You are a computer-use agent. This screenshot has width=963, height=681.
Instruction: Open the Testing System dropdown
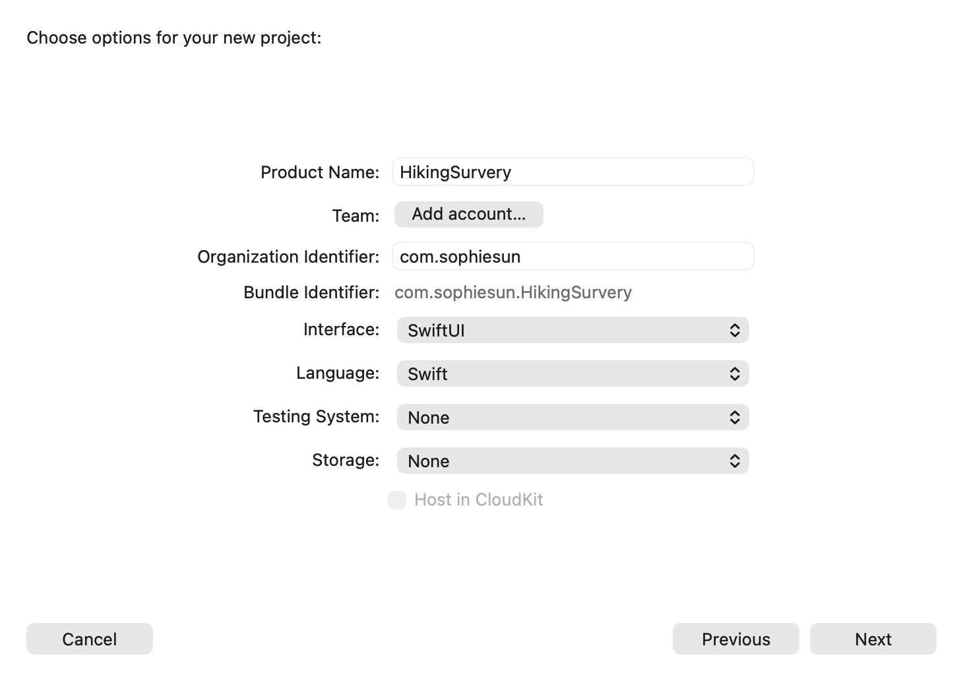(x=573, y=417)
